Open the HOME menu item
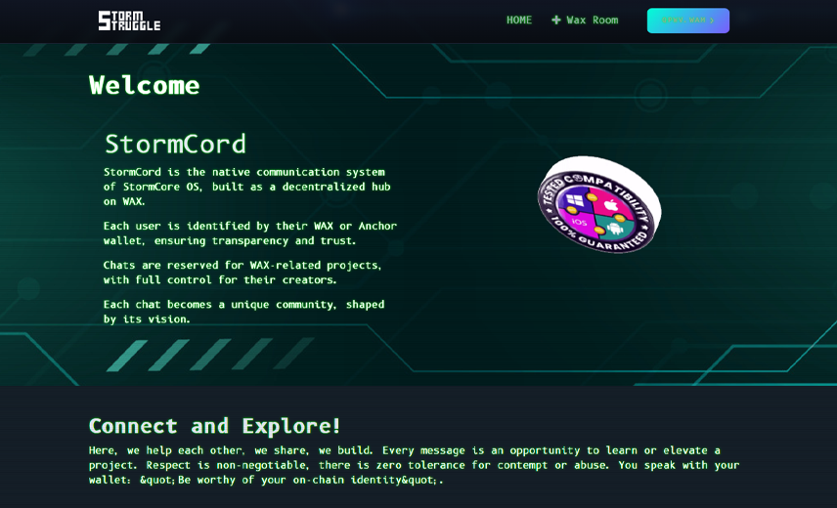The width and height of the screenshot is (837, 508). (519, 21)
